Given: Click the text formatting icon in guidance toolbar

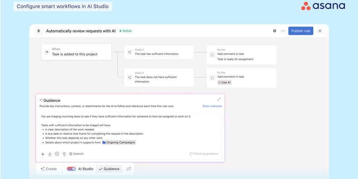Looking at the screenshot, I should [50, 154].
